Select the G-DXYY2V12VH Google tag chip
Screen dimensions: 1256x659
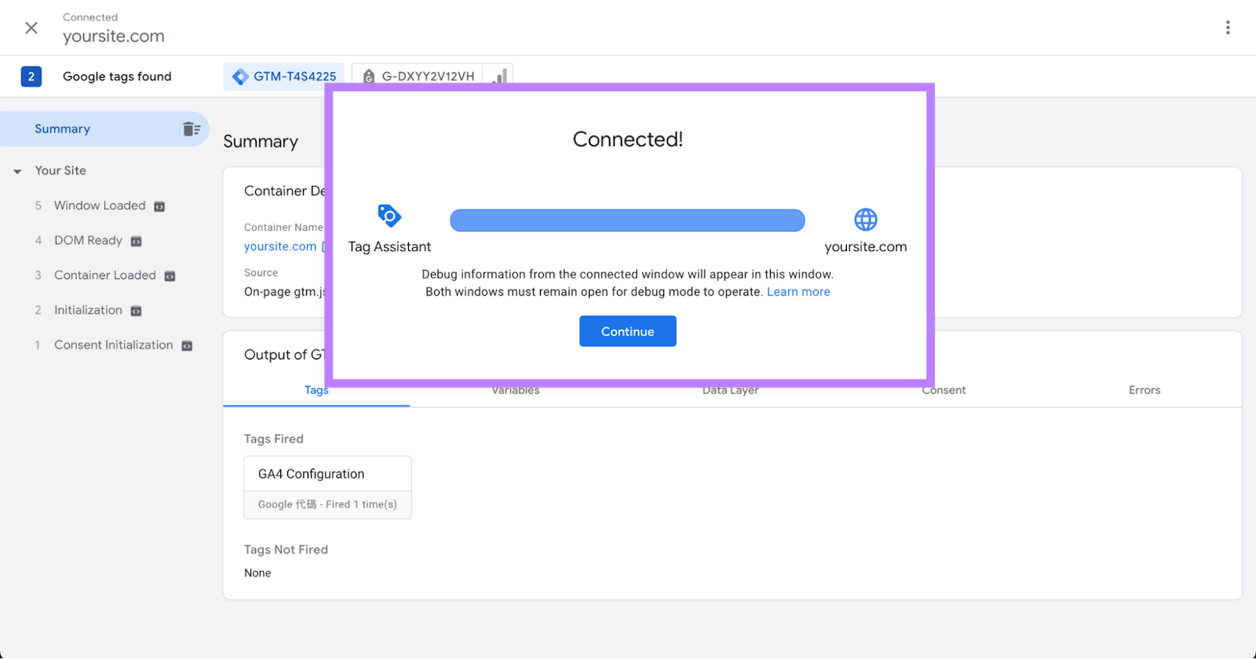[420, 76]
